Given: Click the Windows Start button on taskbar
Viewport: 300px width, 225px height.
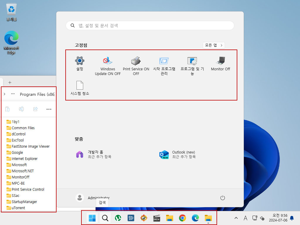Looking at the screenshot, I should pos(92,218).
